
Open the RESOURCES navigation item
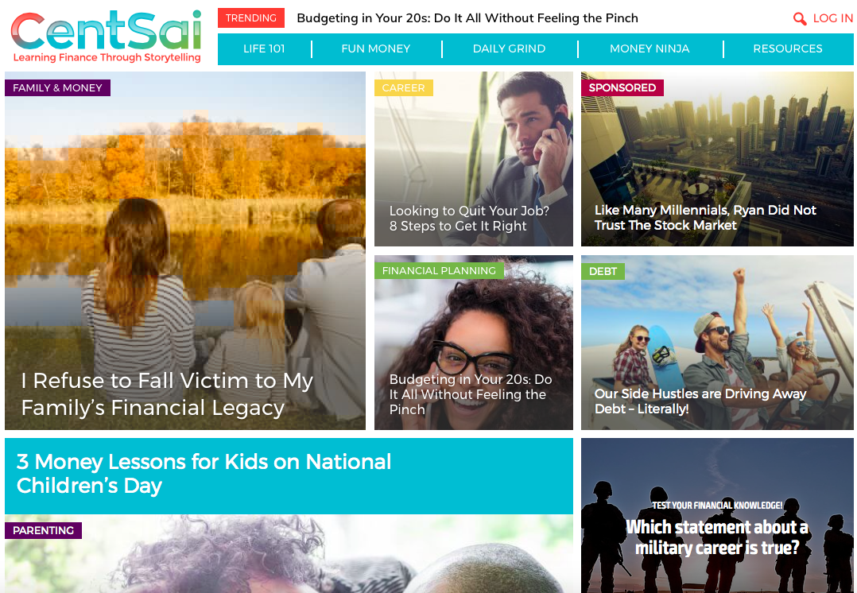(788, 48)
